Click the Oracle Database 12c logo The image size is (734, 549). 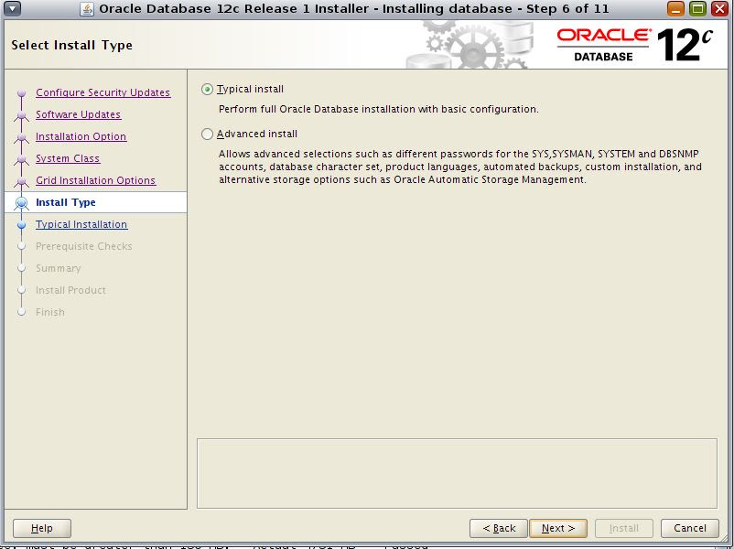click(x=635, y=45)
